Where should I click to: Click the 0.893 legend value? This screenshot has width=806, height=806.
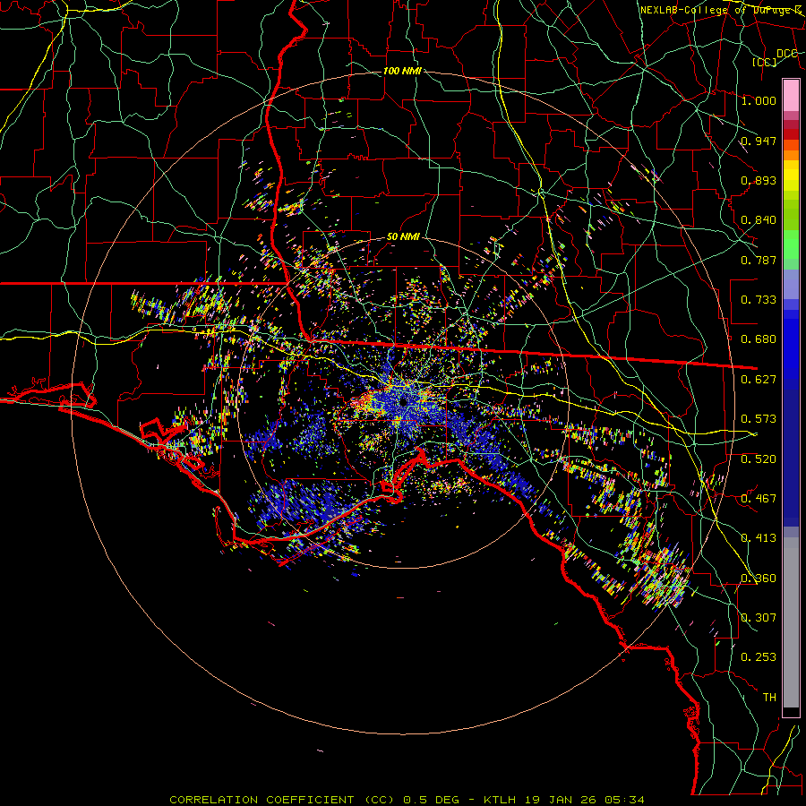click(759, 180)
